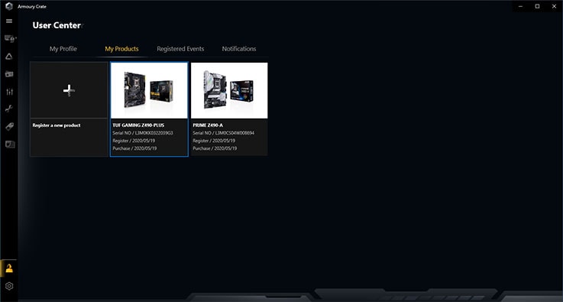Screen dimensions: 563x302
Task: Open the Device section icon in sidebar
Action: click(10, 39)
